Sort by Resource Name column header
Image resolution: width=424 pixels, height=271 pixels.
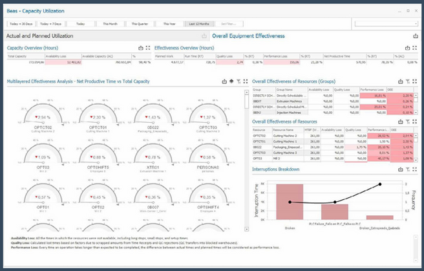(288, 130)
